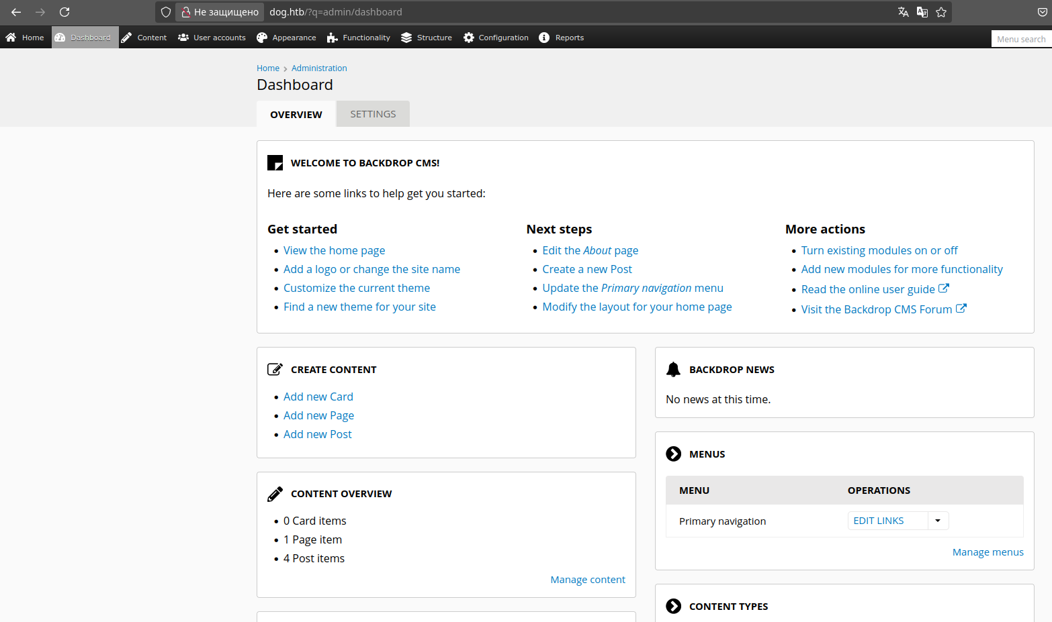Click the Dashboard gauge icon
Viewport: 1052px width, 622px height.
pos(60,38)
